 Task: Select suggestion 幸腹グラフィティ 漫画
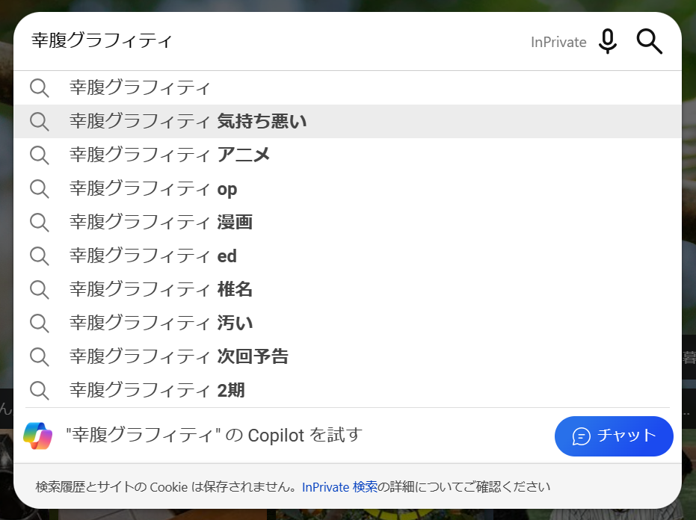(x=348, y=223)
